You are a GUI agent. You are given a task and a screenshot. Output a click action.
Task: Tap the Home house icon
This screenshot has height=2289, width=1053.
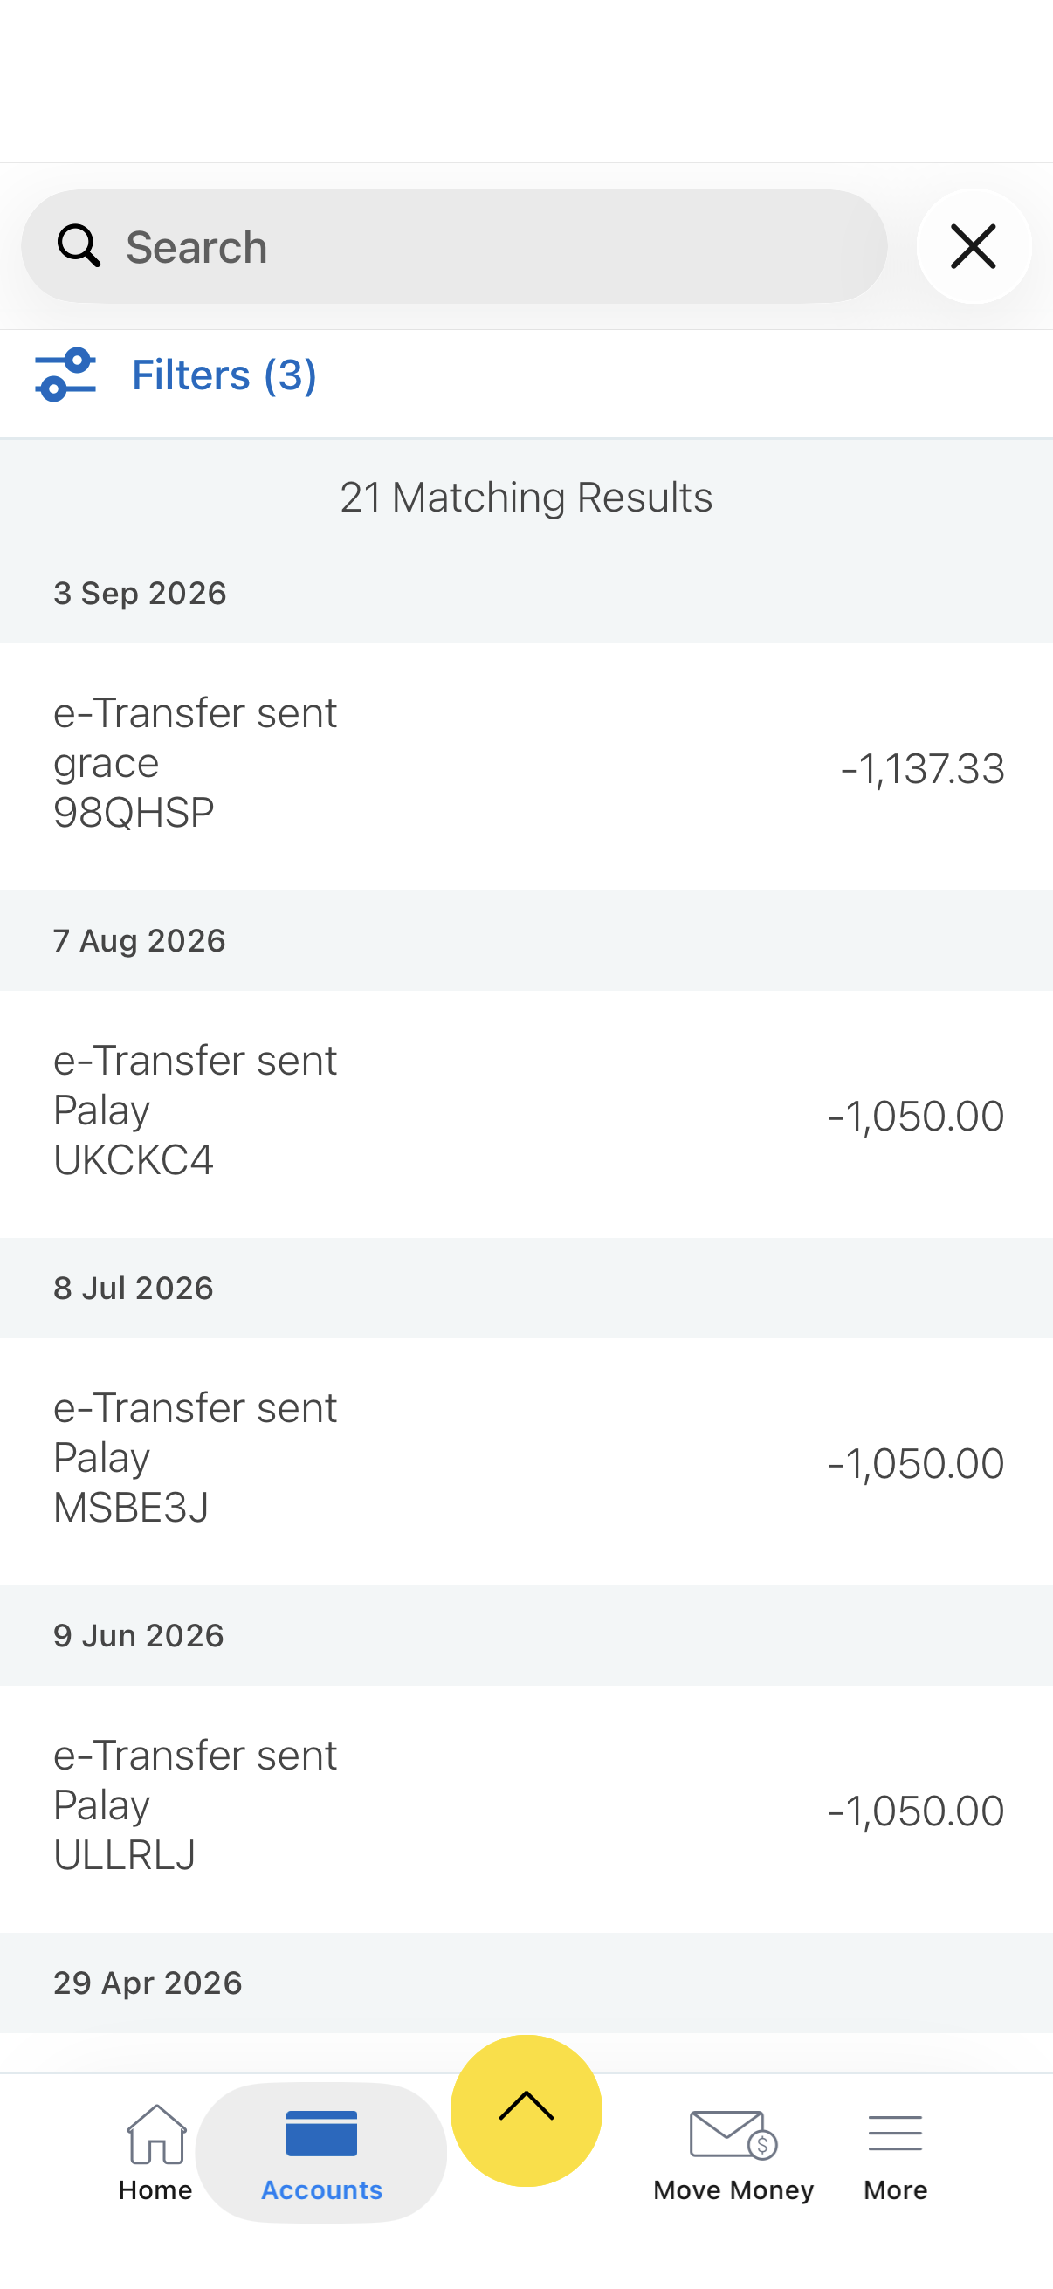[x=156, y=2134]
